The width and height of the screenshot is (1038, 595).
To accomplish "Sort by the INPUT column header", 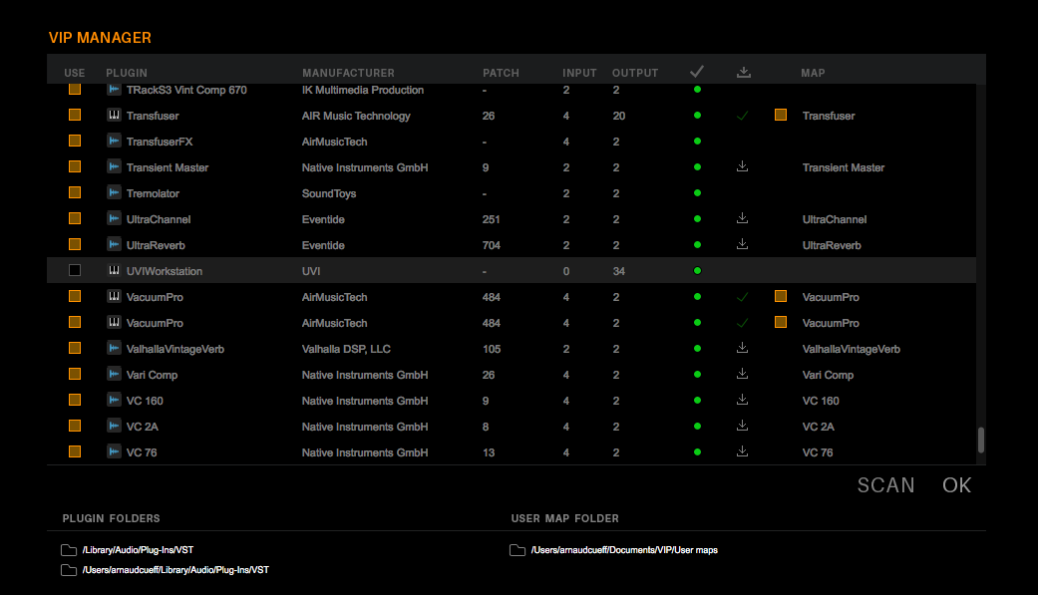I will (579, 73).
